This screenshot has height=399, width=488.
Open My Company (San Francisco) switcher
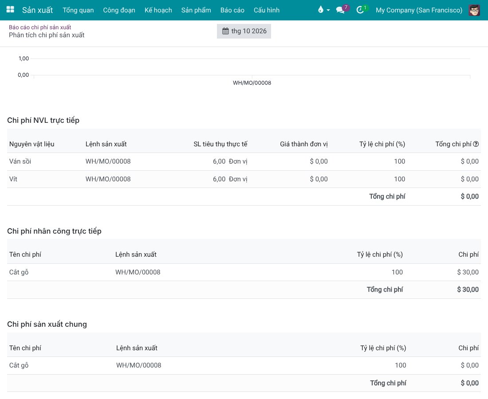[419, 10]
